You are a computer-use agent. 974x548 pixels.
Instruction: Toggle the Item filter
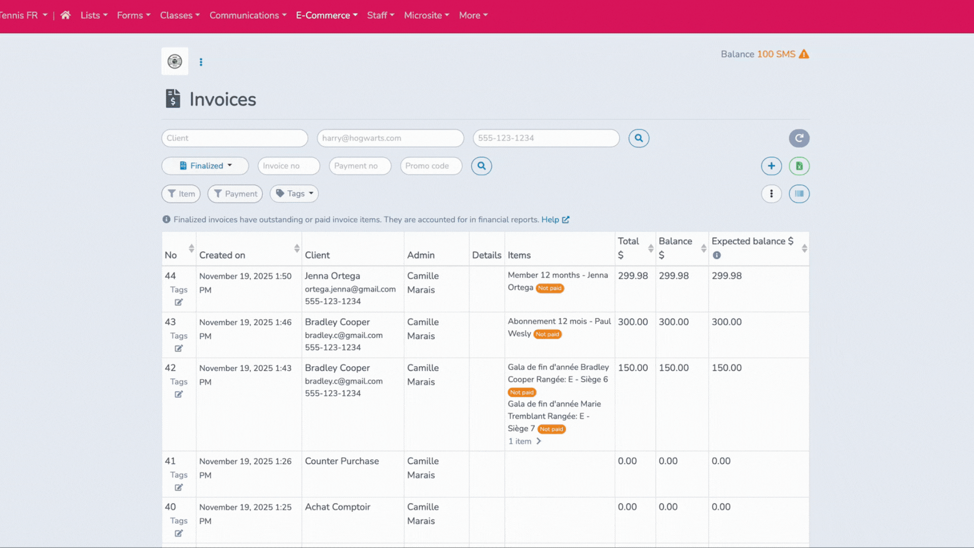pyautogui.click(x=181, y=193)
